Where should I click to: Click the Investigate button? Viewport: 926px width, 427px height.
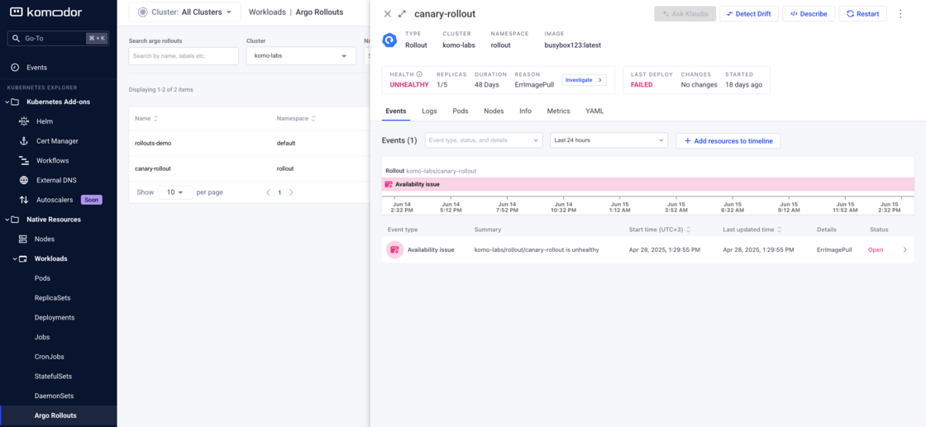coord(585,80)
